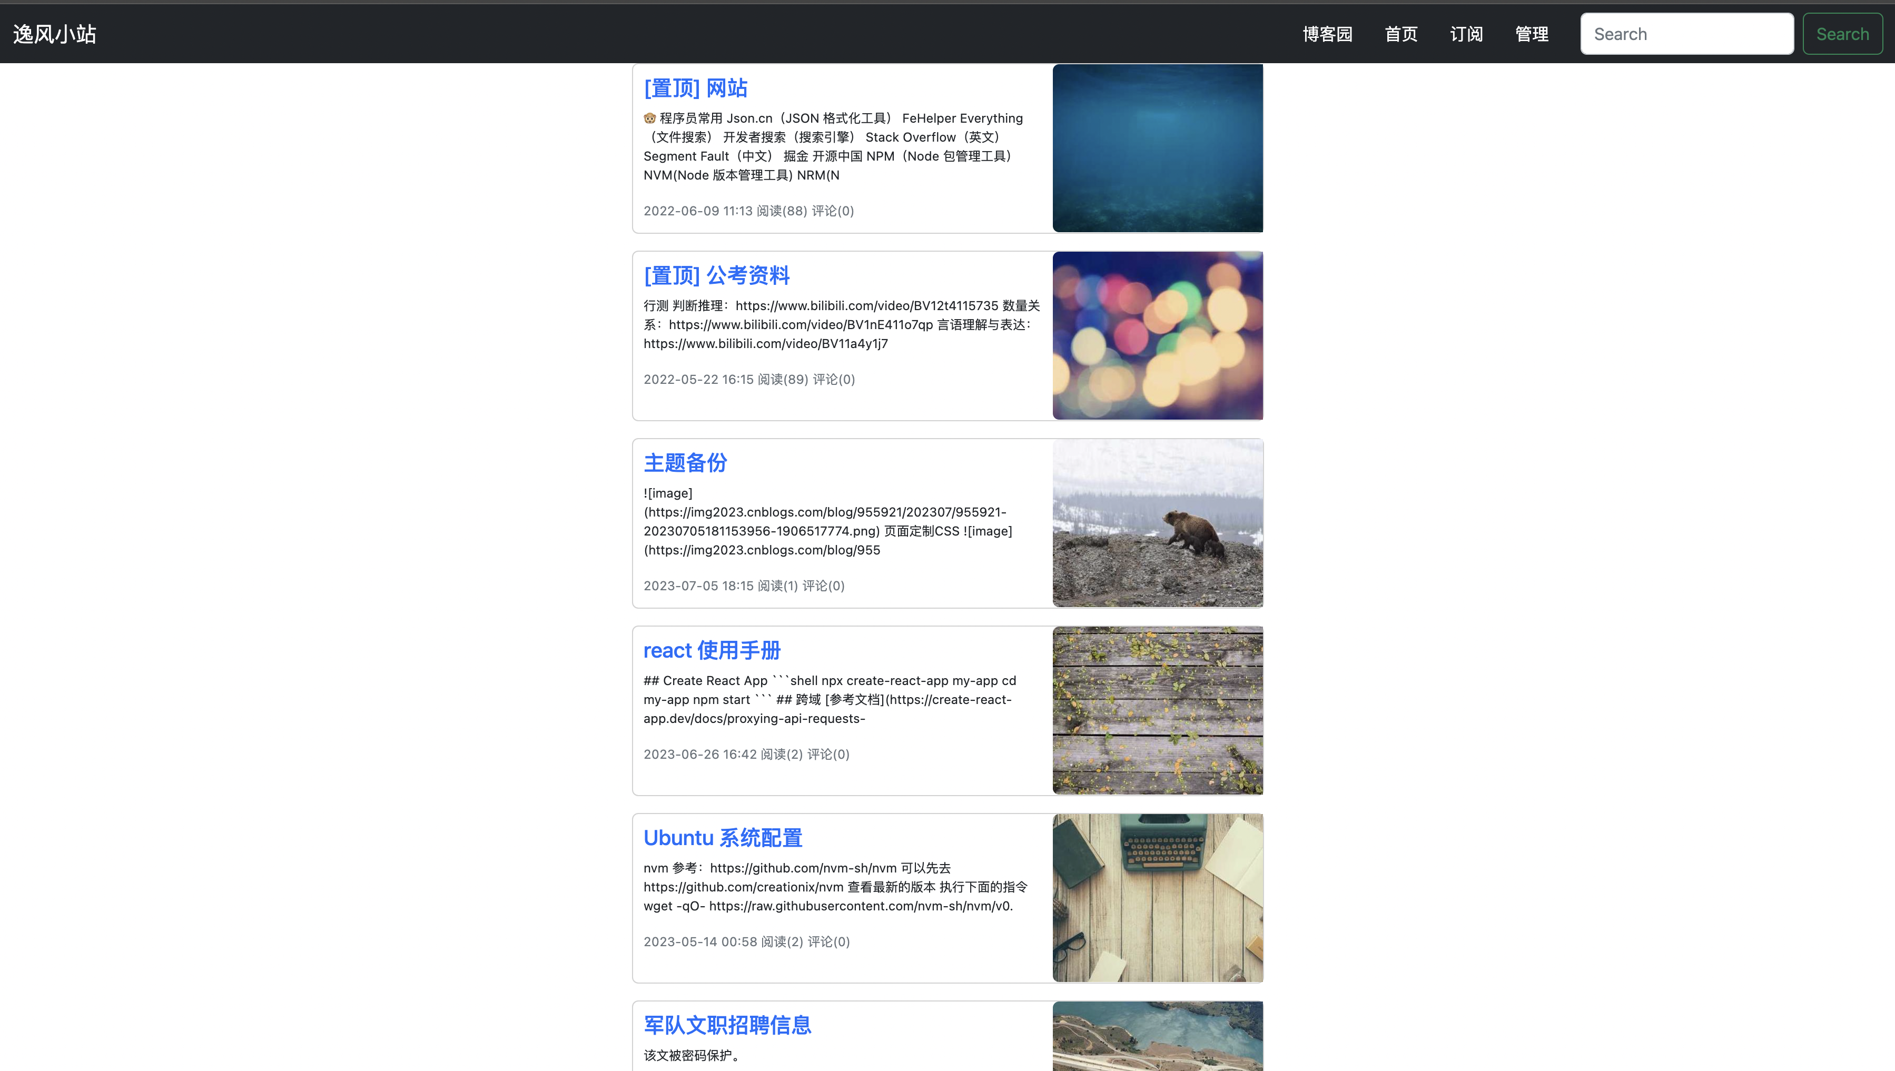Click the monkey emoji in 网站 excerpt
1895x1071 pixels.
coord(649,118)
